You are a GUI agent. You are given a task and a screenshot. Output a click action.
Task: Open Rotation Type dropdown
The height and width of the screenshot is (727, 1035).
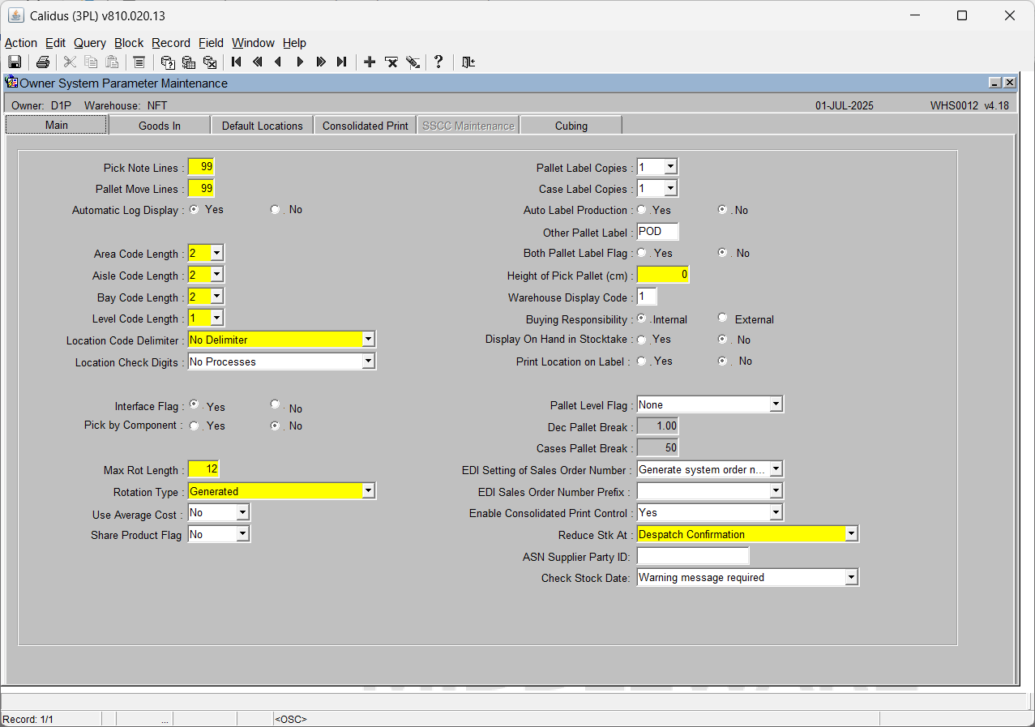coord(369,491)
